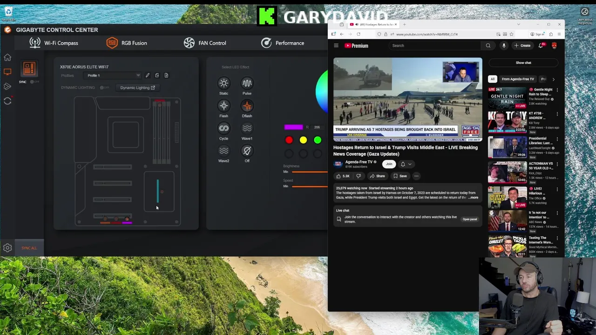596x335 pixels.
Task: Select the From Agenda-Free TV chip
Action: (x=518, y=79)
